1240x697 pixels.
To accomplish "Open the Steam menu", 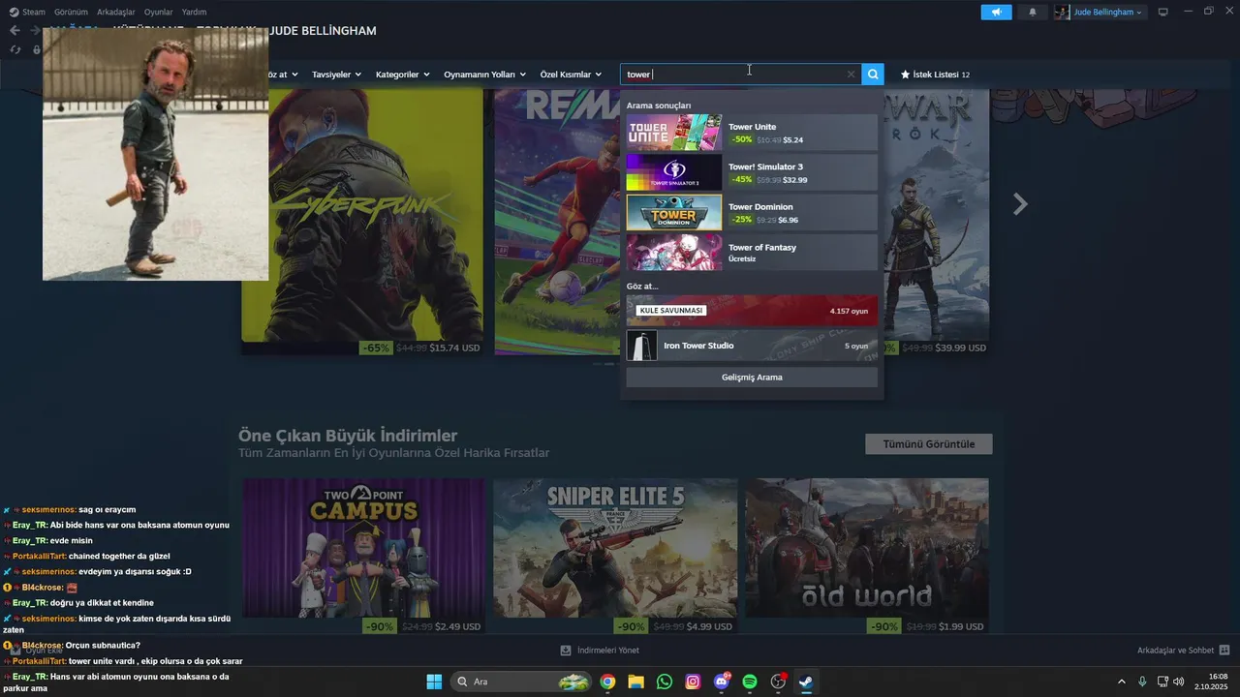I will coord(27,12).
